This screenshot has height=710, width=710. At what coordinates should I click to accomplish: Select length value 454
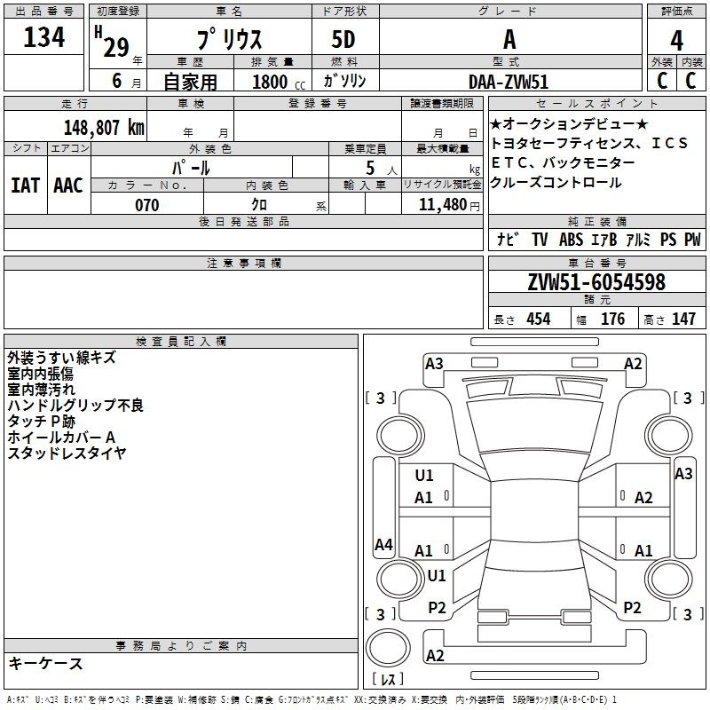tap(539, 319)
